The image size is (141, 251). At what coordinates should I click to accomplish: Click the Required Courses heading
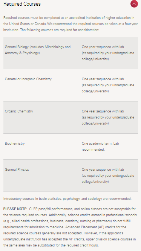point(22,4)
